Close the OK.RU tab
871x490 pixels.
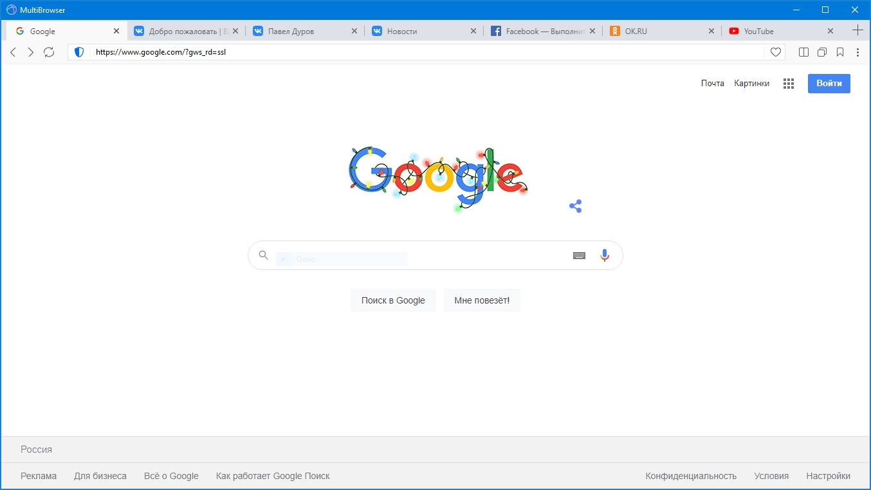pyautogui.click(x=711, y=31)
